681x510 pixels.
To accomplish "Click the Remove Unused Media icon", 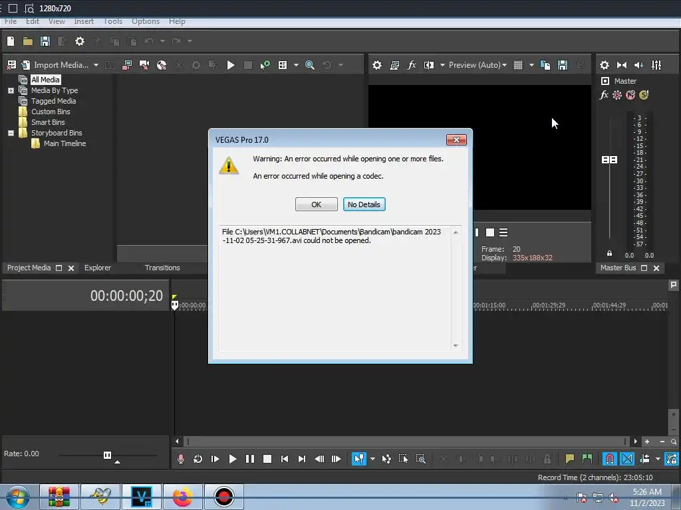I will [110, 65].
